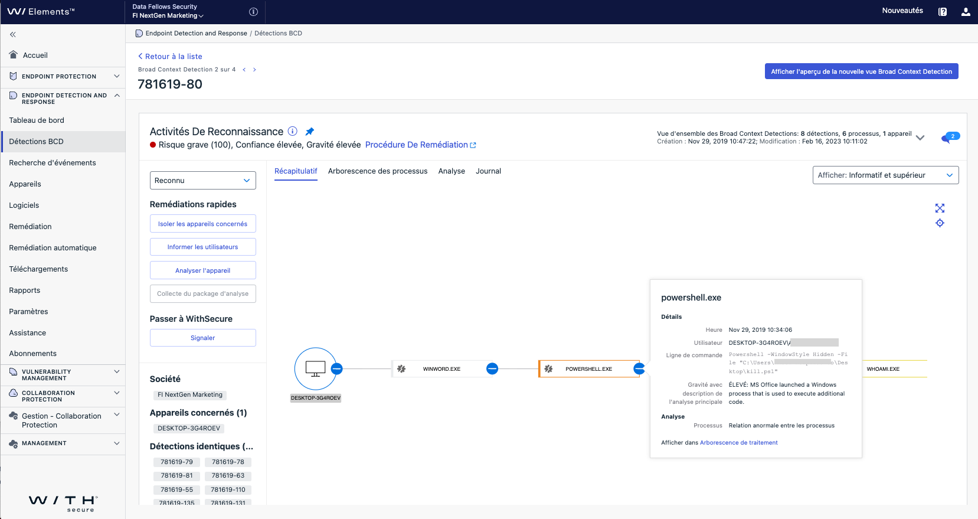Click the recenter graph target icon
This screenshot has width=978, height=519.
[940, 223]
